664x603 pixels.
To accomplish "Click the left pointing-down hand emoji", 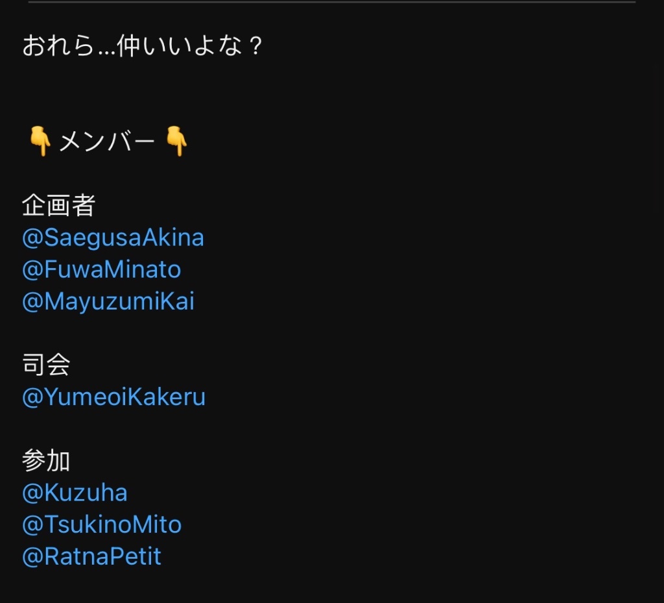I will (40, 141).
